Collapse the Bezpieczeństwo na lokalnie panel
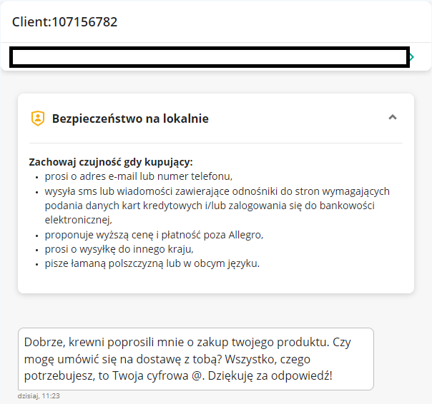The height and width of the screenshot is (404, 432). 392,118
